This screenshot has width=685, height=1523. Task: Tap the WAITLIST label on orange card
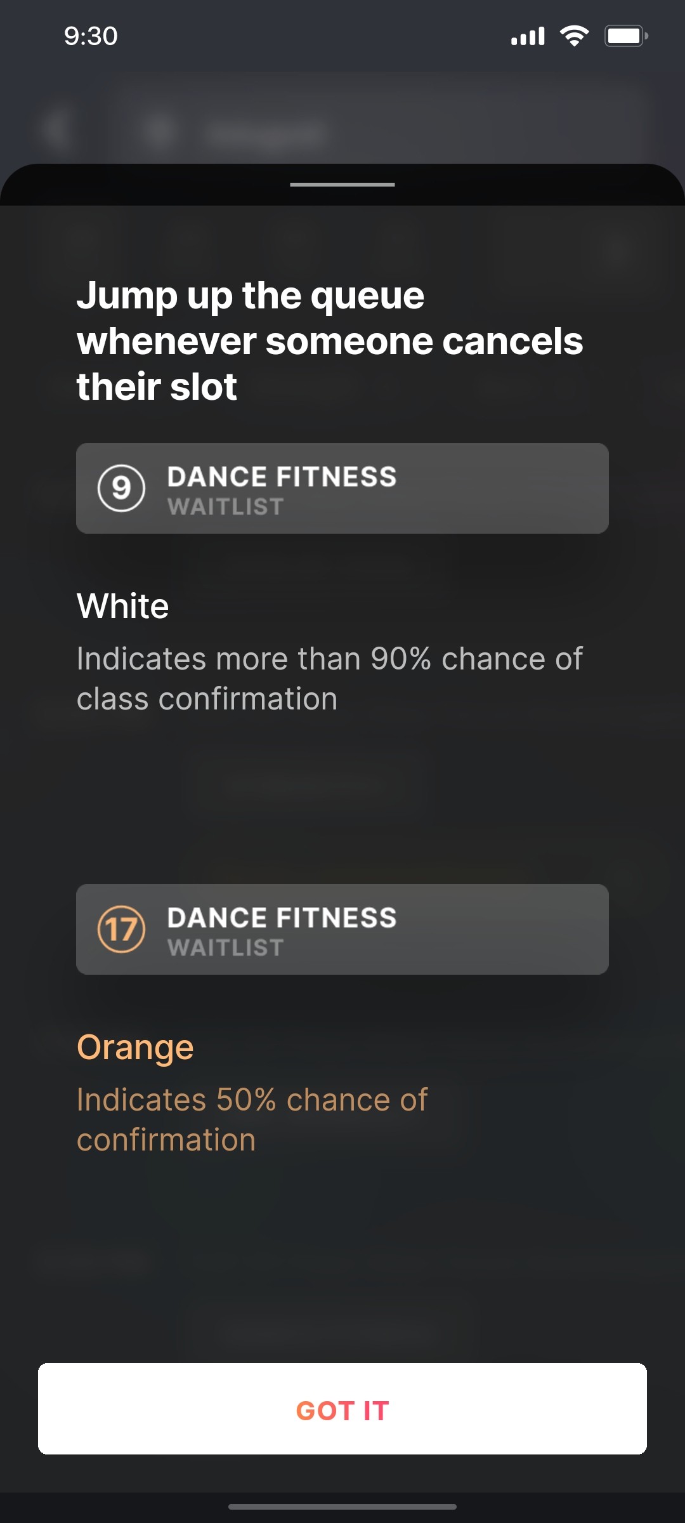point(224,948)
